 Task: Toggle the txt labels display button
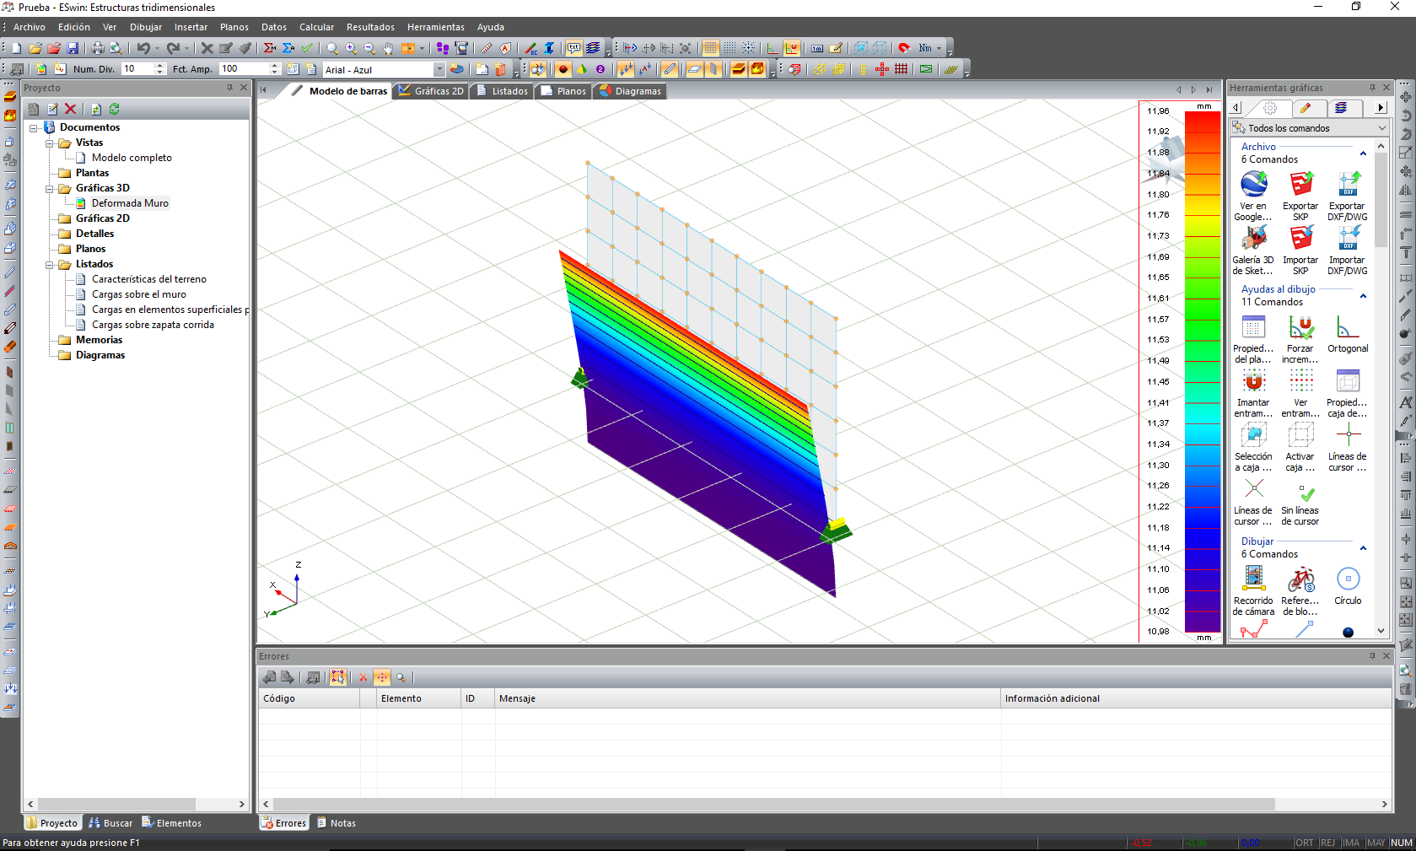click(574, 48)
